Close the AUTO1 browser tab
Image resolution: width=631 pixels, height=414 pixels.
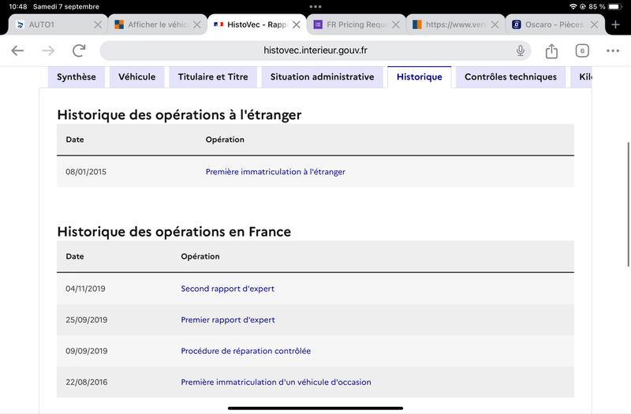[98, 24]
